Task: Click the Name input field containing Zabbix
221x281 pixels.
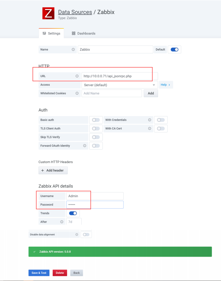Action: pyautogui.click(x=115, y=49)
